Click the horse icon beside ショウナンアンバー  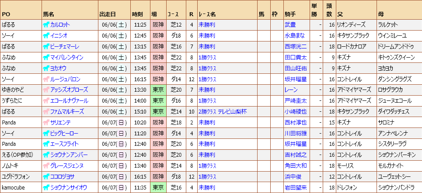tap(46, 155)
